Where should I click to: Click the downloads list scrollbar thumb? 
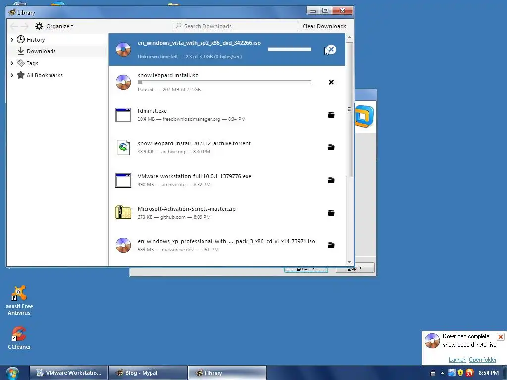point(349,109)
